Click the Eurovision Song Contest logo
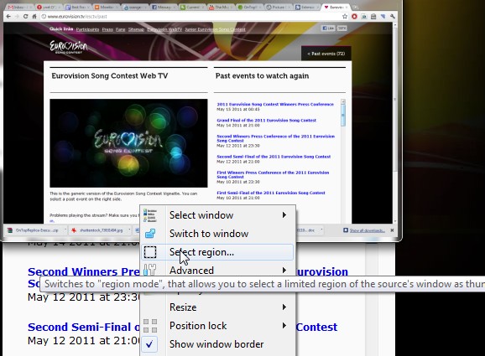The height and width of the screenshot is (356, 485). coord(69,47)
